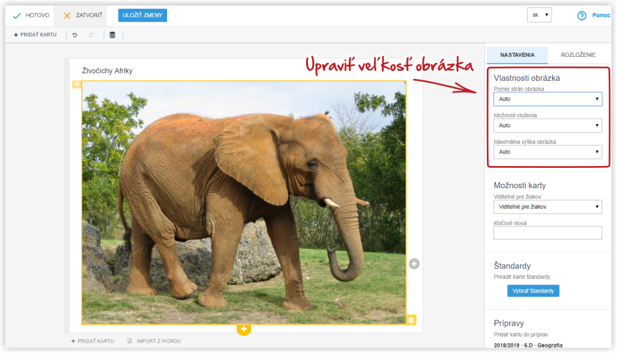
Task: Delete the image using the trash icon
Action: (x=411, y=320)
